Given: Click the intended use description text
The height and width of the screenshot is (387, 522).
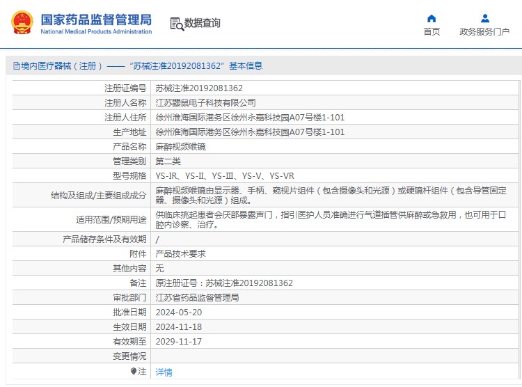Looking at the screenshot, I should [331, 220].
